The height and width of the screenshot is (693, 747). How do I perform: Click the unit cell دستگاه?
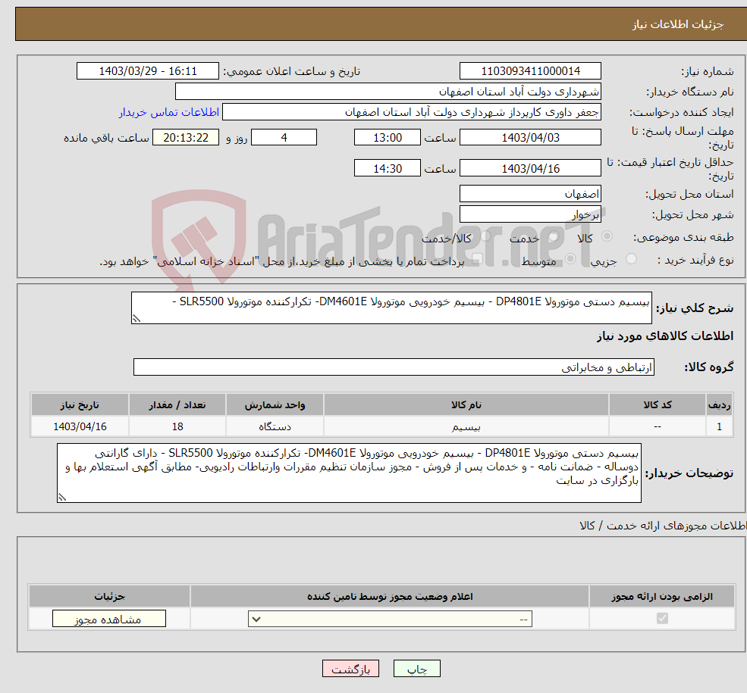click(275, 426)
